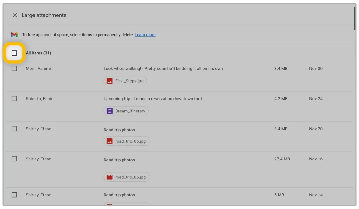Click the road_trip_05.jpg video icon
This screenshot has height=209, width=359.
click(x=110, y=177)
